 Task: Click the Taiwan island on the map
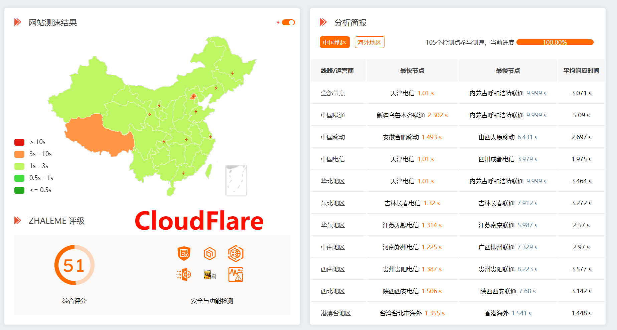pyautogui.click(x=208, y=171)
